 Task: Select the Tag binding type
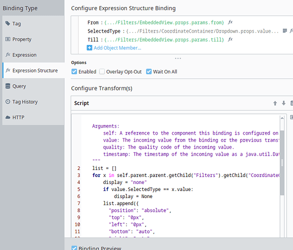click(33, 23)
